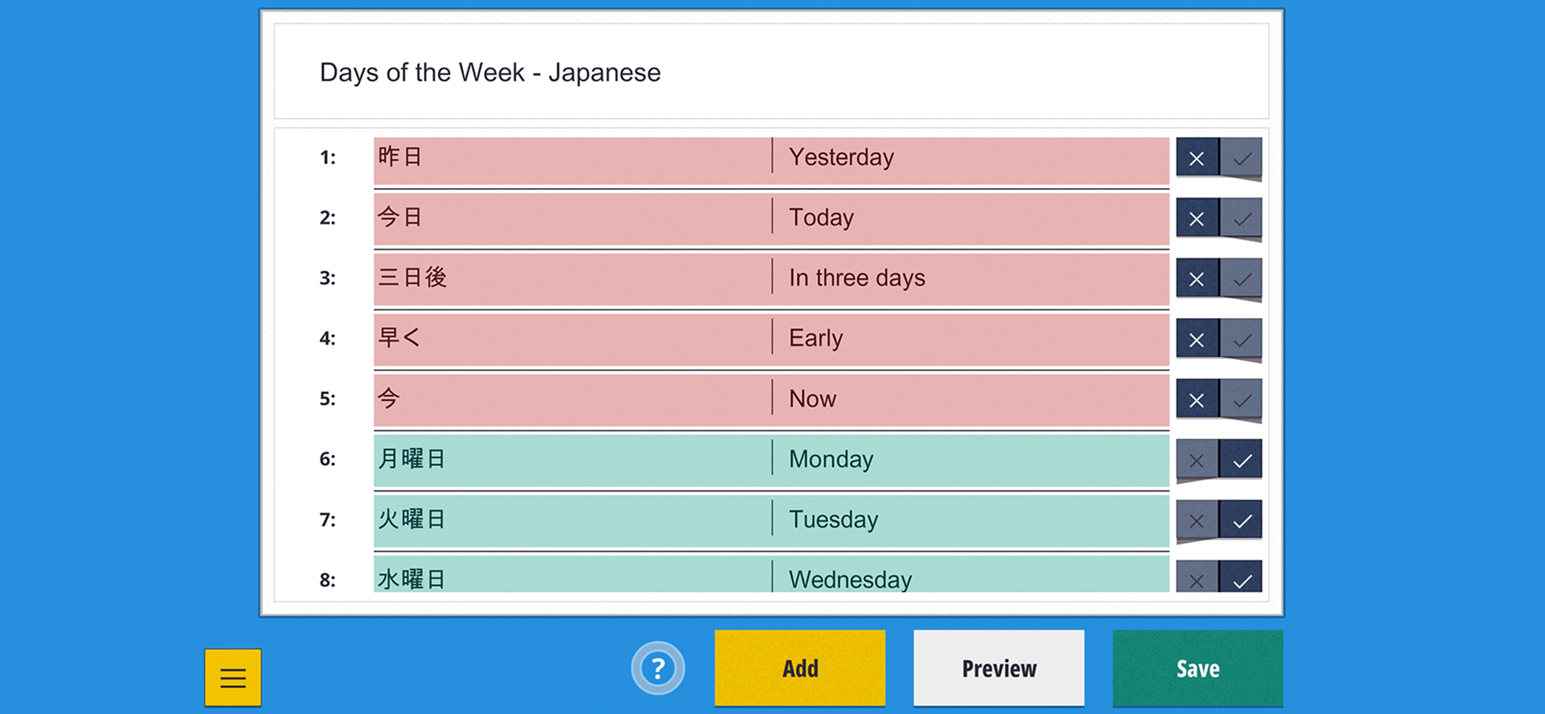Click the X icon for Monday row

(1197, 460)
